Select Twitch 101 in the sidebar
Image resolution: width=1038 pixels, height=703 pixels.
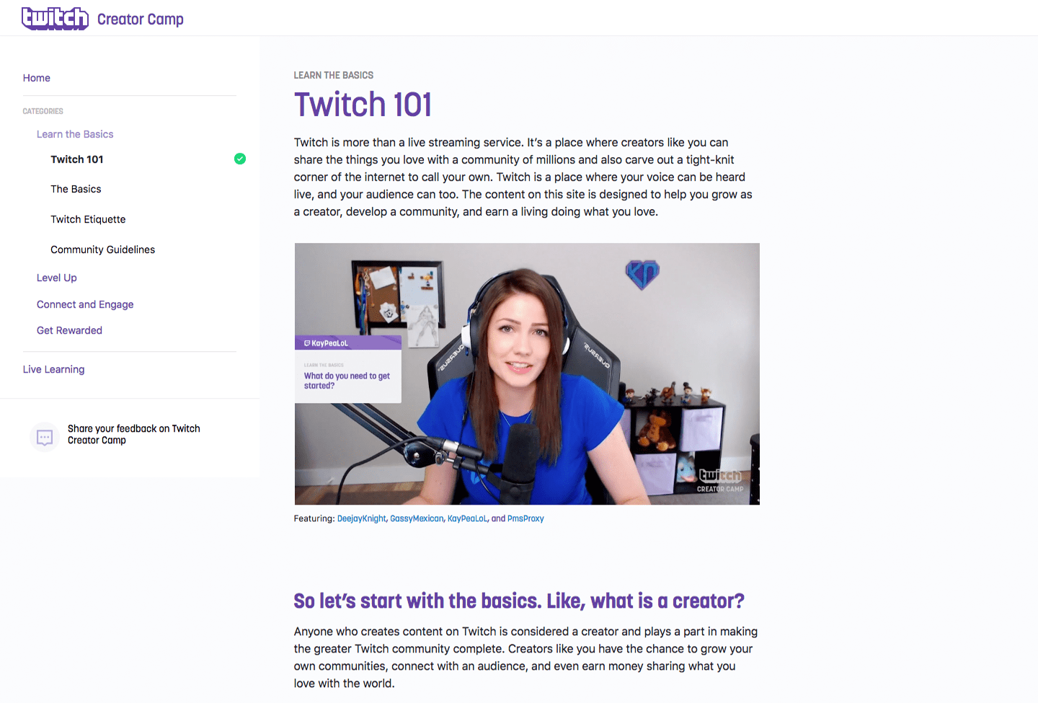pos(77,159)
